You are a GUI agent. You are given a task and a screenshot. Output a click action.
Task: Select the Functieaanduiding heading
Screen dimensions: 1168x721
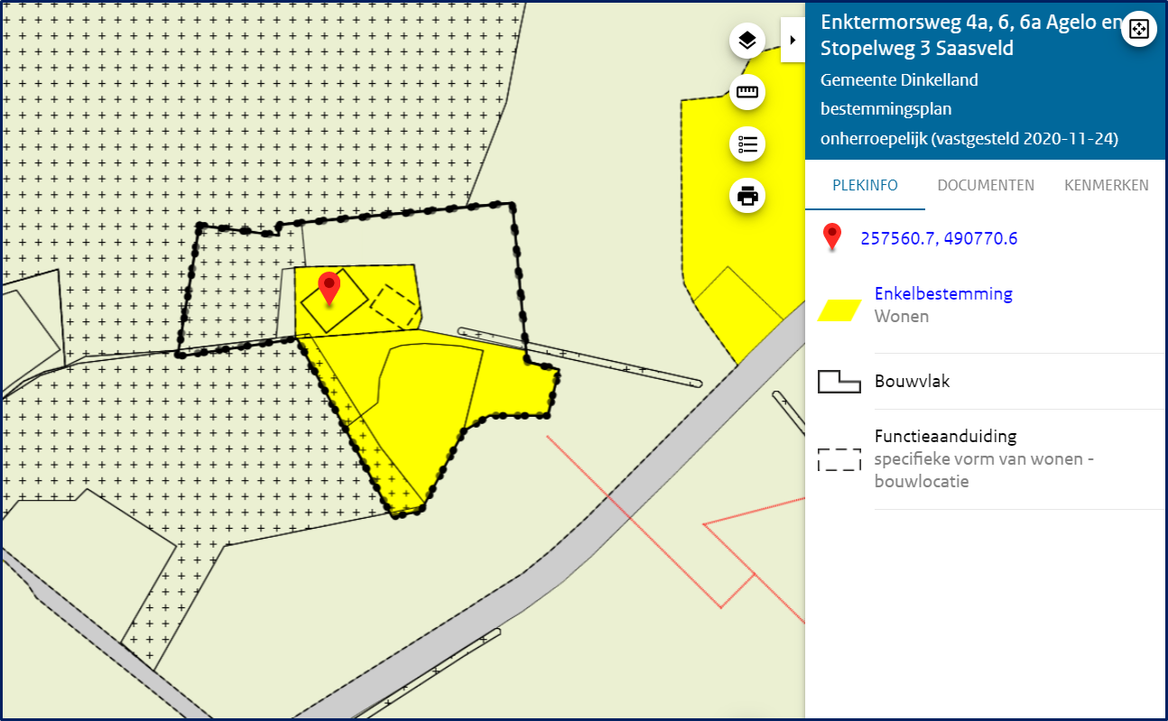pyautogui.click(x=945, y=436)
